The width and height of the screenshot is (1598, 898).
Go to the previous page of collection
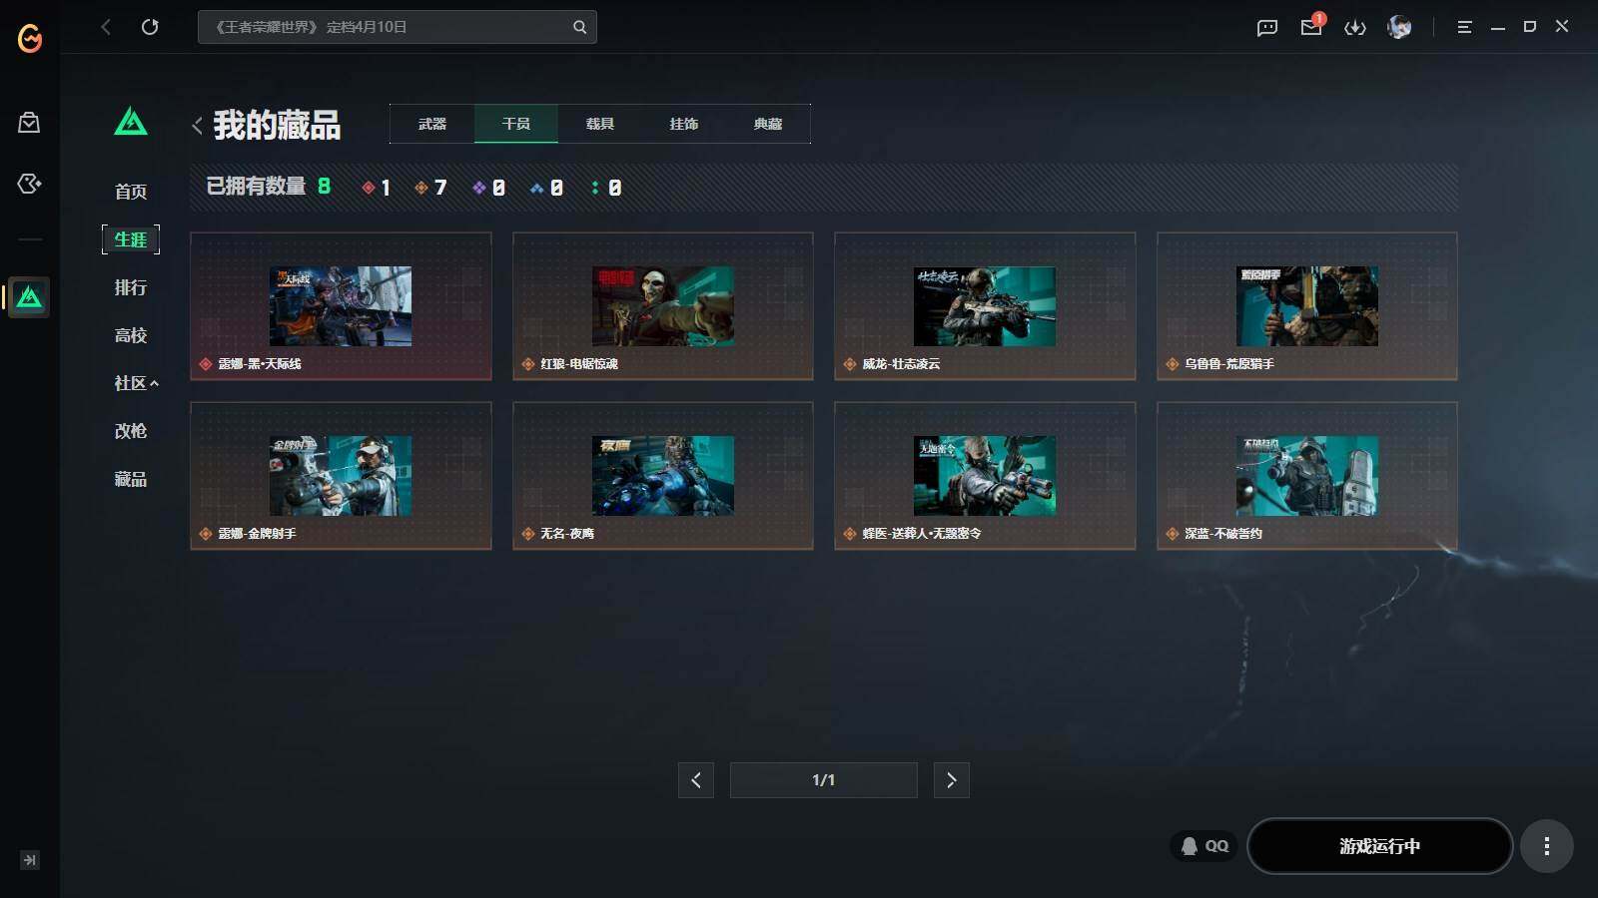coord(696,780)
